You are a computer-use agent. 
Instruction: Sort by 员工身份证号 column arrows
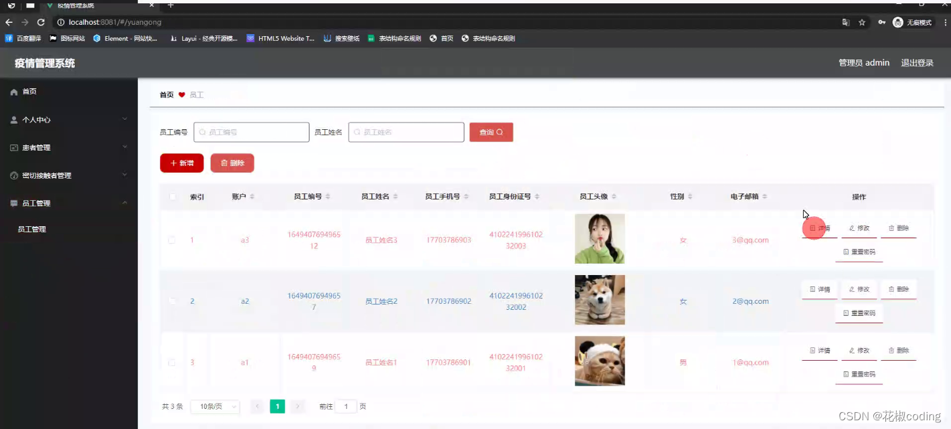pos(537,197)
